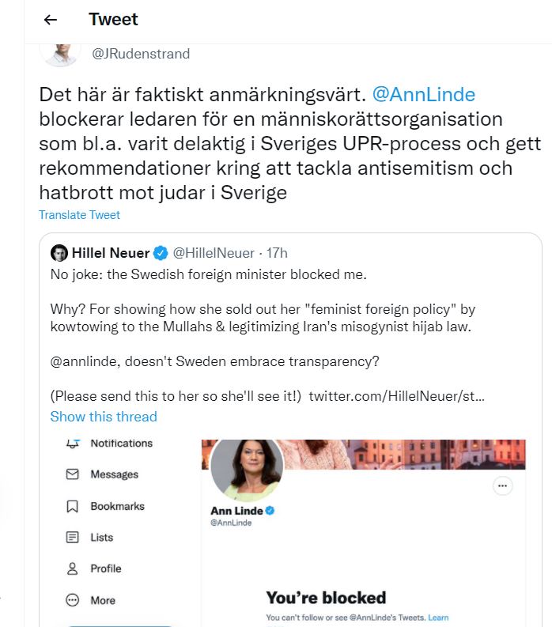Click the Learn more link
552x627 pixels.
[438, 618]
